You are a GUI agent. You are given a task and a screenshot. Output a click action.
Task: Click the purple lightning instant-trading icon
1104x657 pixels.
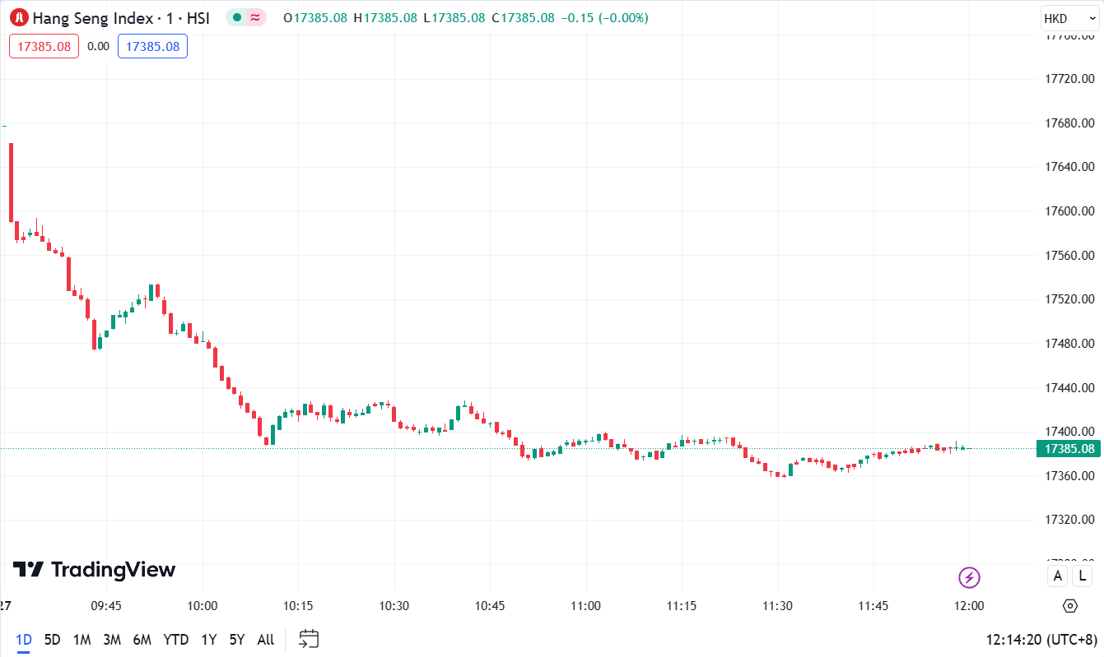[x=969, y=578]
